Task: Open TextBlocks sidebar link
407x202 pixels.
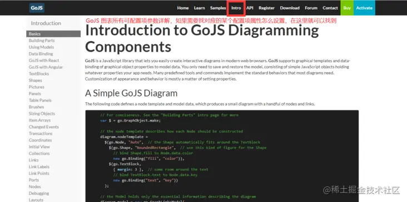Action: tap(39, 74)
